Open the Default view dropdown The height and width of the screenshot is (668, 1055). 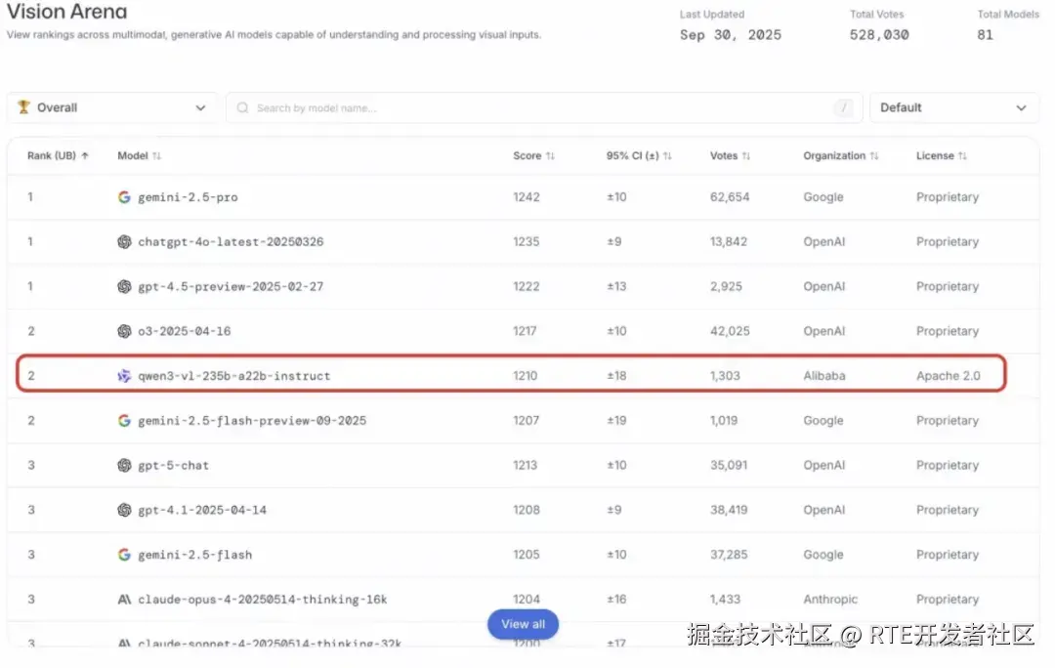click(953, 107)
